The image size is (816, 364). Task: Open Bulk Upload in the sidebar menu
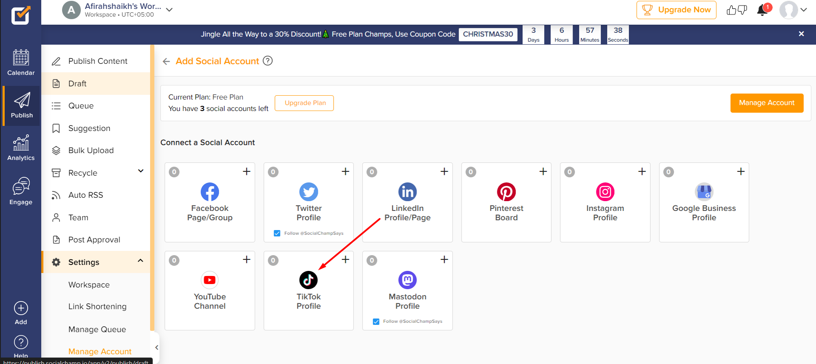click(x=91, y=151)
